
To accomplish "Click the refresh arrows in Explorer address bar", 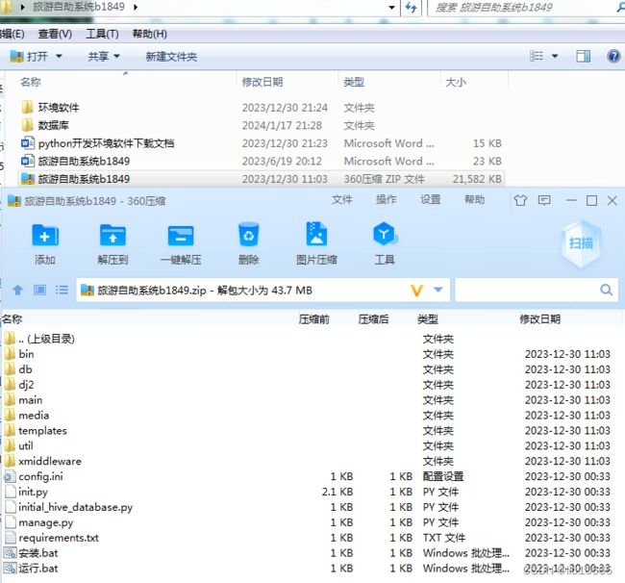I will (411, 7).
